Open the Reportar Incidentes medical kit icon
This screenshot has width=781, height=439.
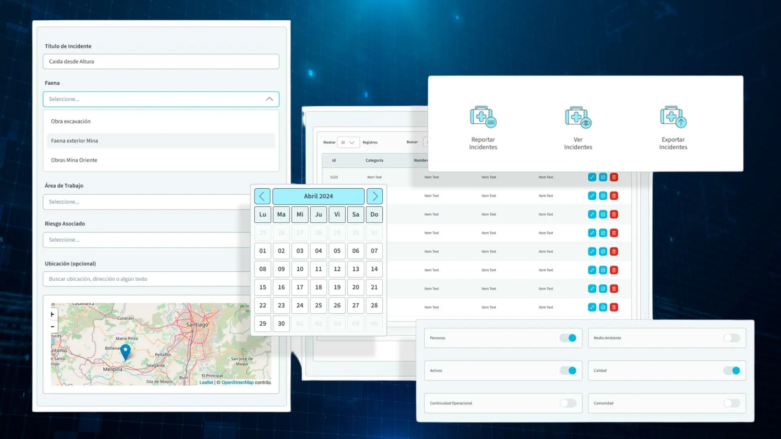[x=483, y=117]
